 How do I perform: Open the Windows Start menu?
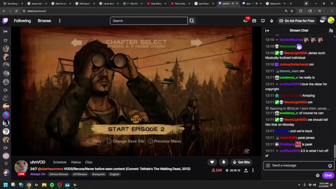[5, 185]
